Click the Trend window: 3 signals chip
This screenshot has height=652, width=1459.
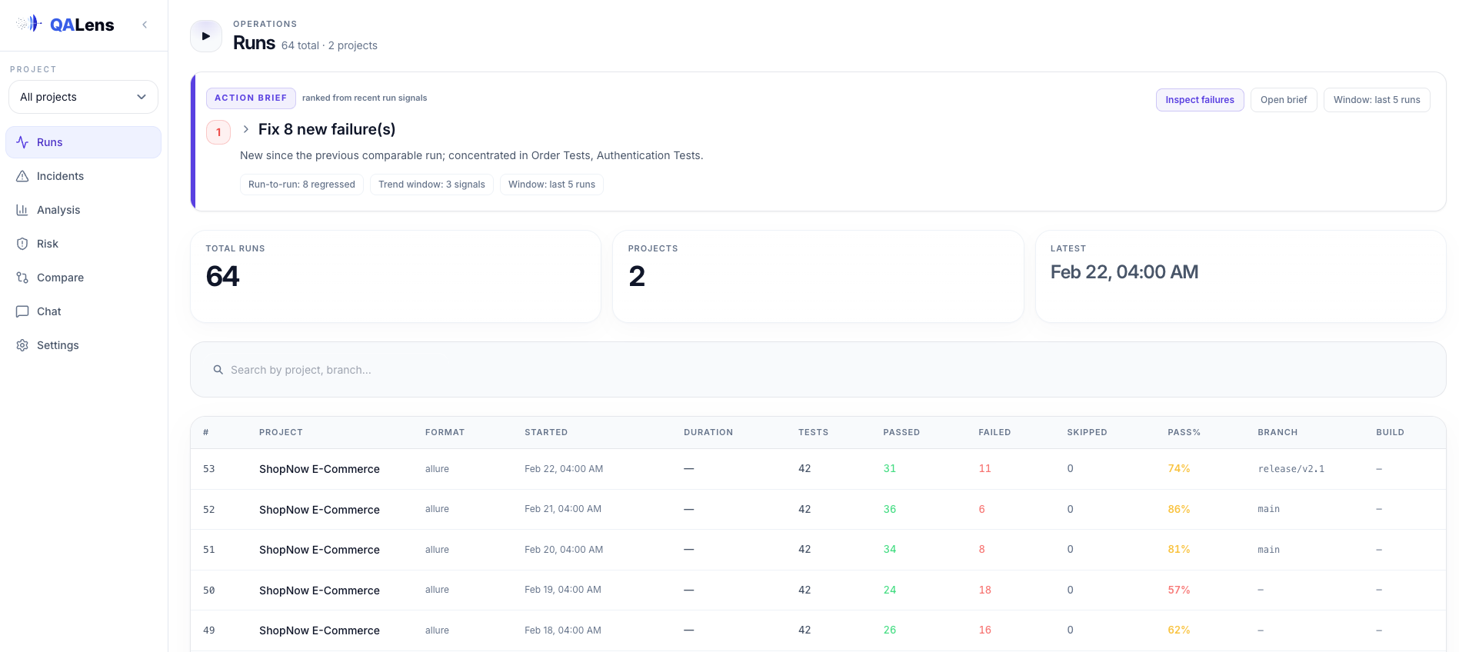coord(431,185)
